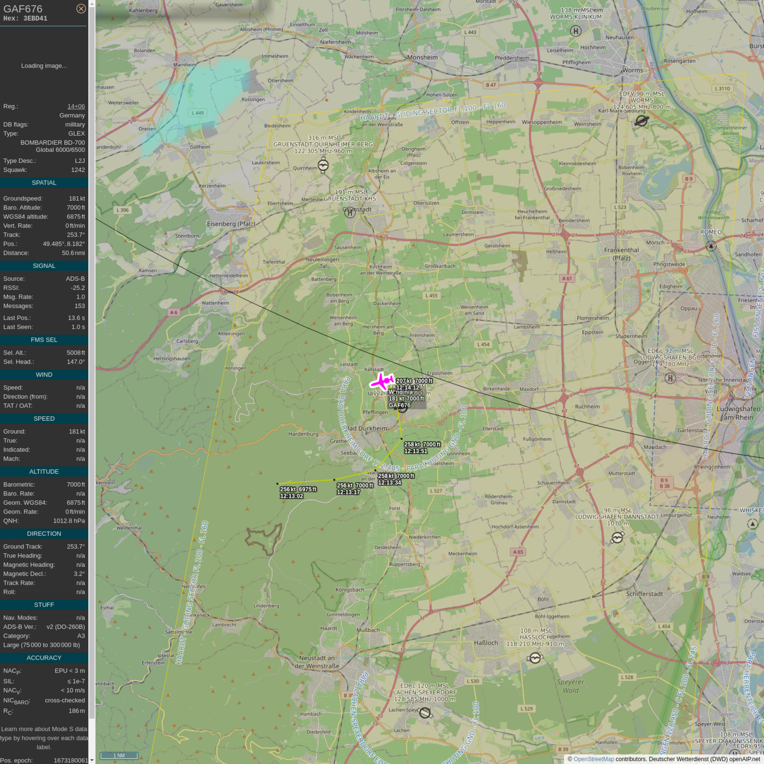Select the Gruenstadt-Quirnheimer Berg glider airfield icon

click(x=323, y=166)
